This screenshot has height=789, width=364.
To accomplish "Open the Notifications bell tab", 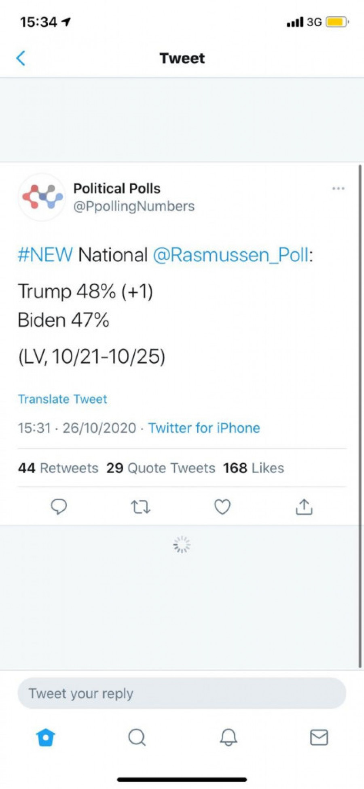I will [228, 737].
